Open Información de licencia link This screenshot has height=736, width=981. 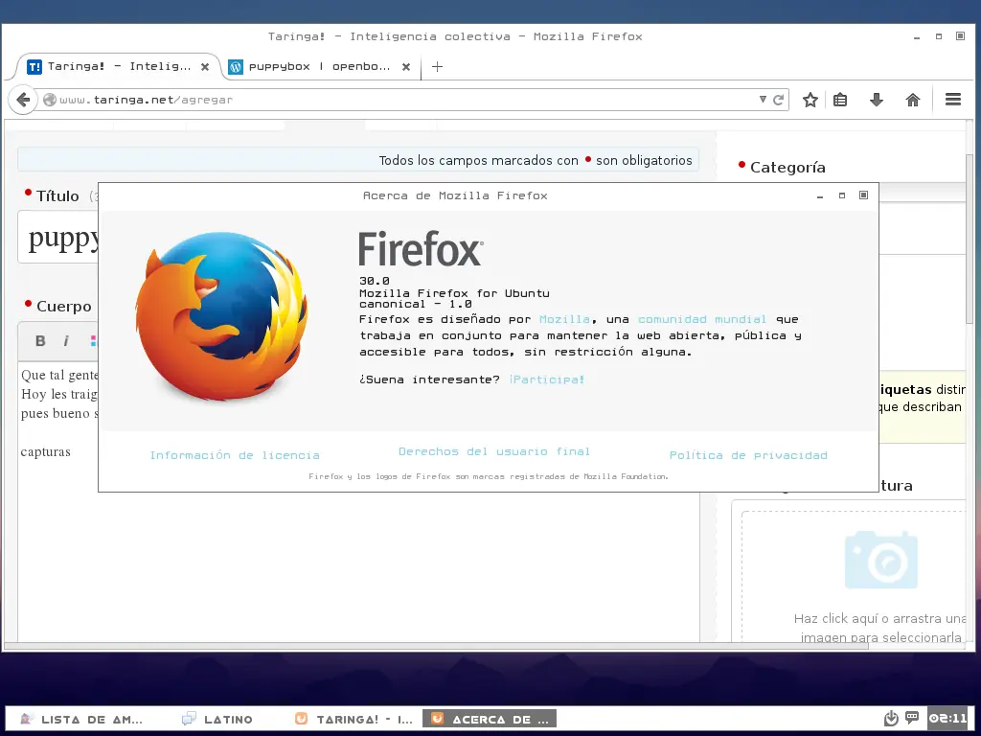[235, 455]
